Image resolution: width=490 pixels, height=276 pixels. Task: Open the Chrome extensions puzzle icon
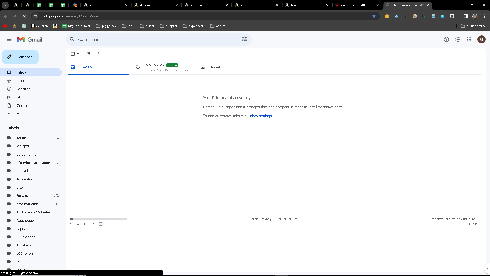[452, 16]
